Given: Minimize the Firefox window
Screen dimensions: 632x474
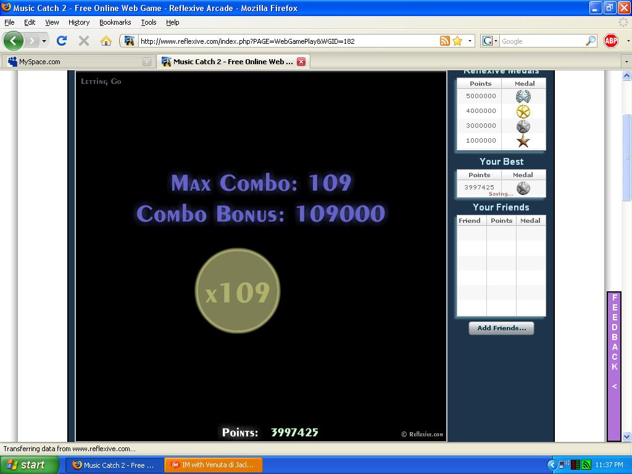Looking at the screenshot, I should coord(596,7).
